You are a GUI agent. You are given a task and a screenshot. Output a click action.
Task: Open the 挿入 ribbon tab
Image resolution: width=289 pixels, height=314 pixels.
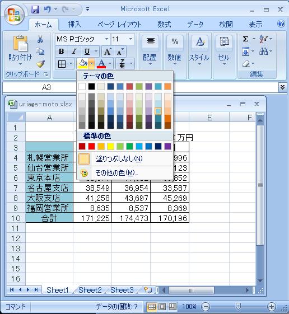74,25
